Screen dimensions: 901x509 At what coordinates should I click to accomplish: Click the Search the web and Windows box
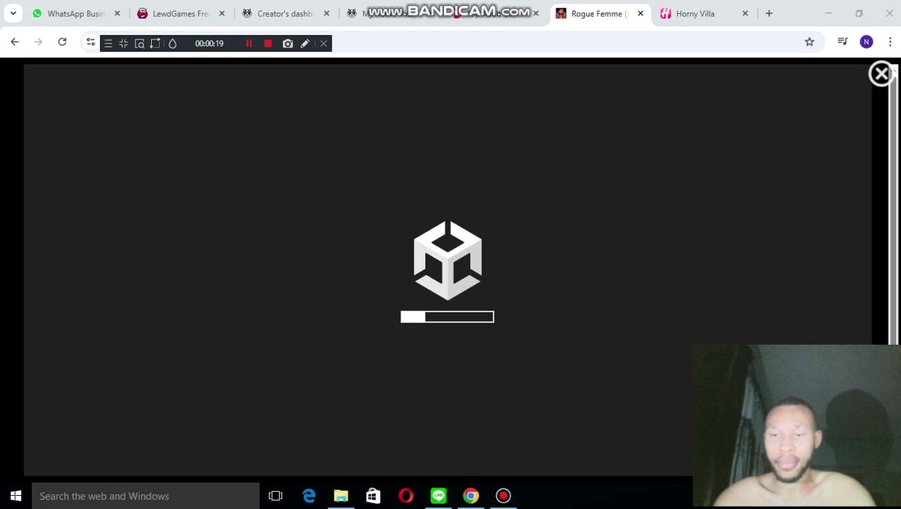point(146,496)
